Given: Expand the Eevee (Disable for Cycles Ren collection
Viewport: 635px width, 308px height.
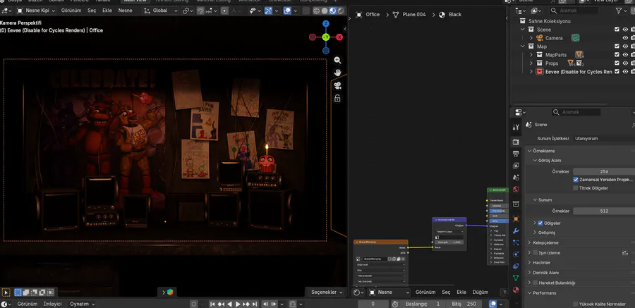Looking at the screenshot, I should [x=531, y=72].
